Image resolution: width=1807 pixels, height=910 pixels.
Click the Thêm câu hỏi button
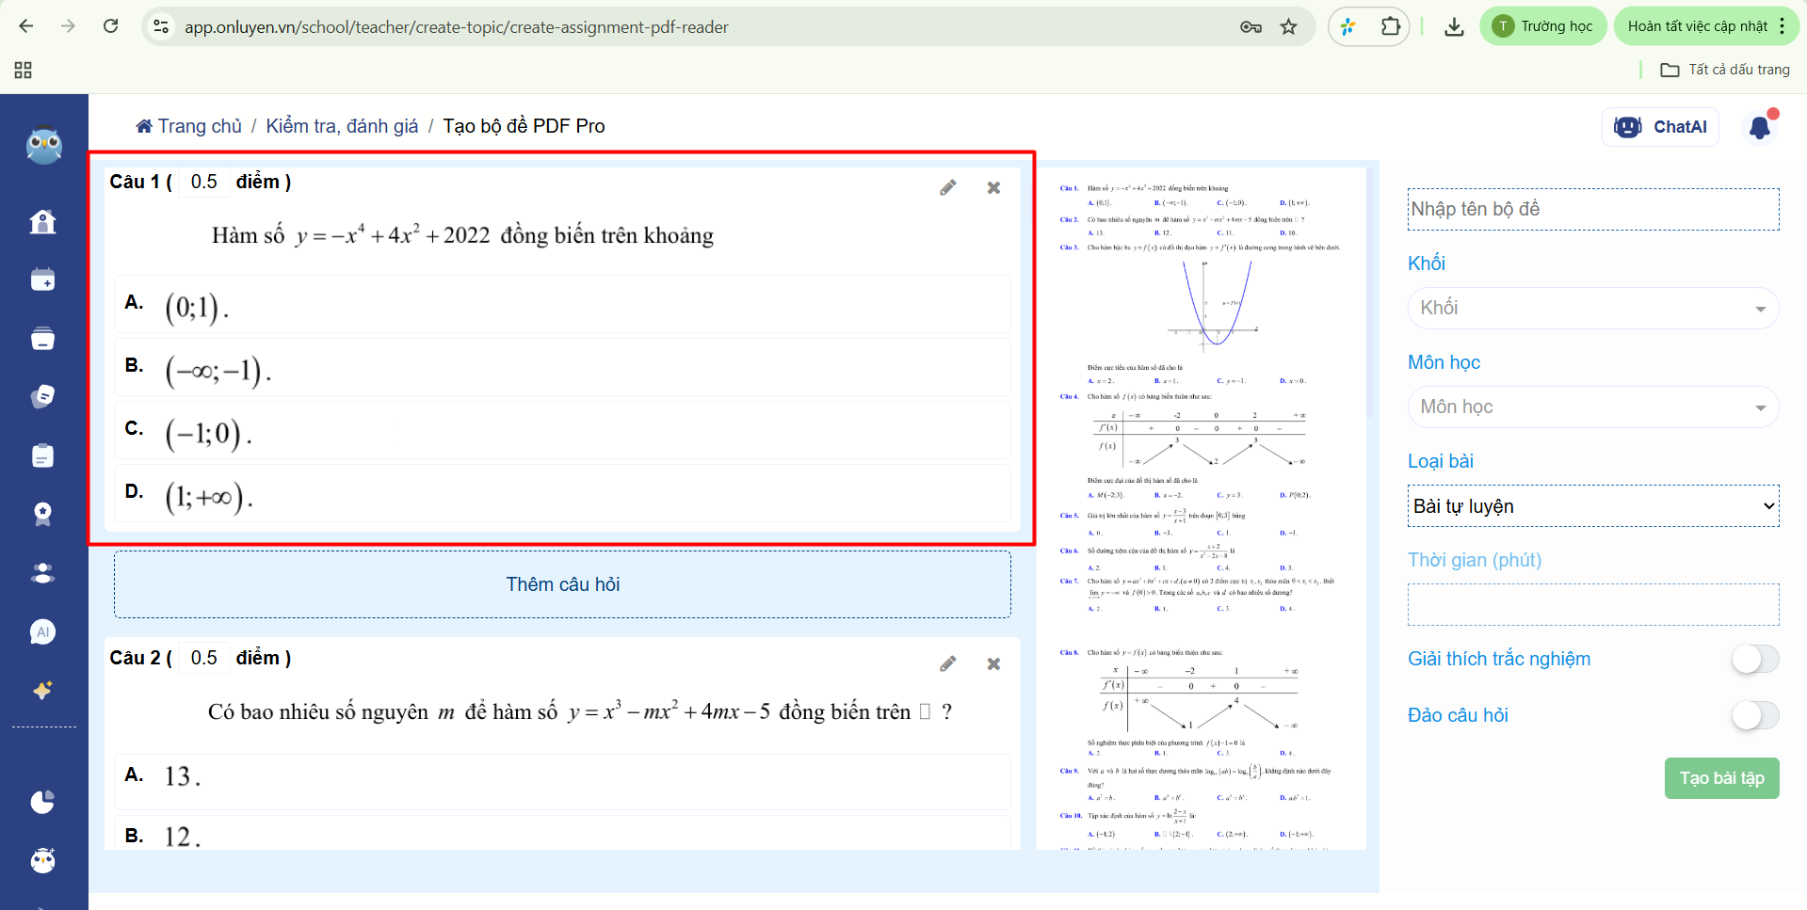pyautogui.click(x=562, y=584)
